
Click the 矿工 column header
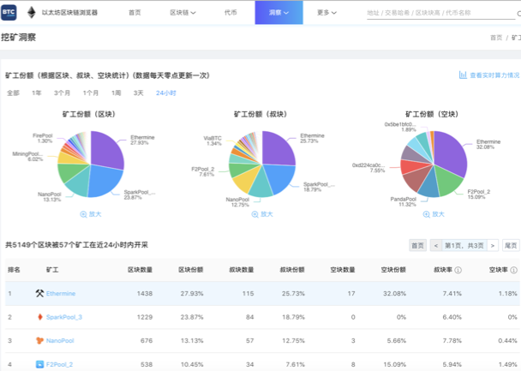(52, 270)
